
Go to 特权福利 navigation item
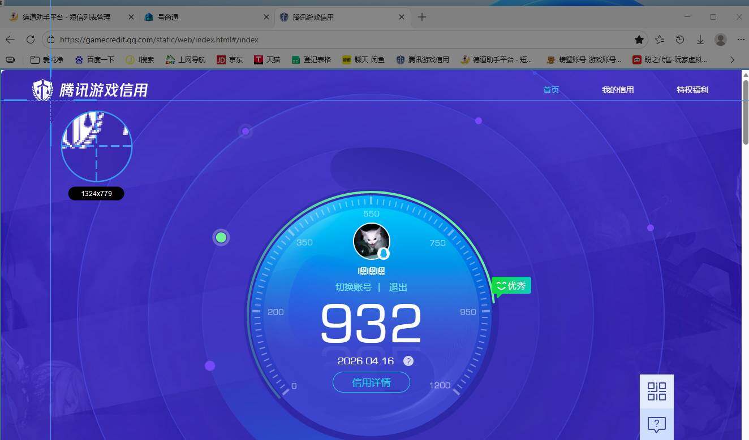pyautogui.click(x=692, y=90)
